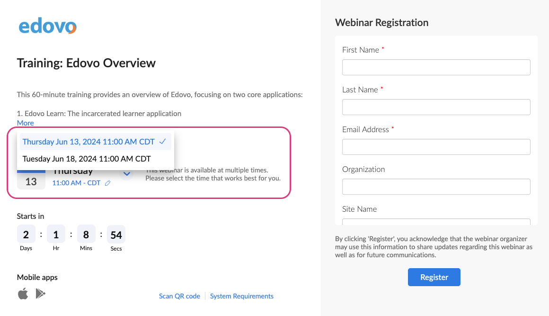
Task: Focus the First Name input field
Action: point(436,67)
